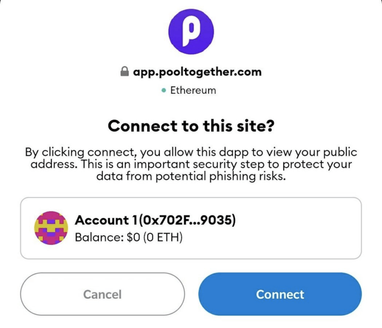Viewport: 382px width, 328px height.
Task: Click the "public" word in the description
Action: tap(338, 153)
